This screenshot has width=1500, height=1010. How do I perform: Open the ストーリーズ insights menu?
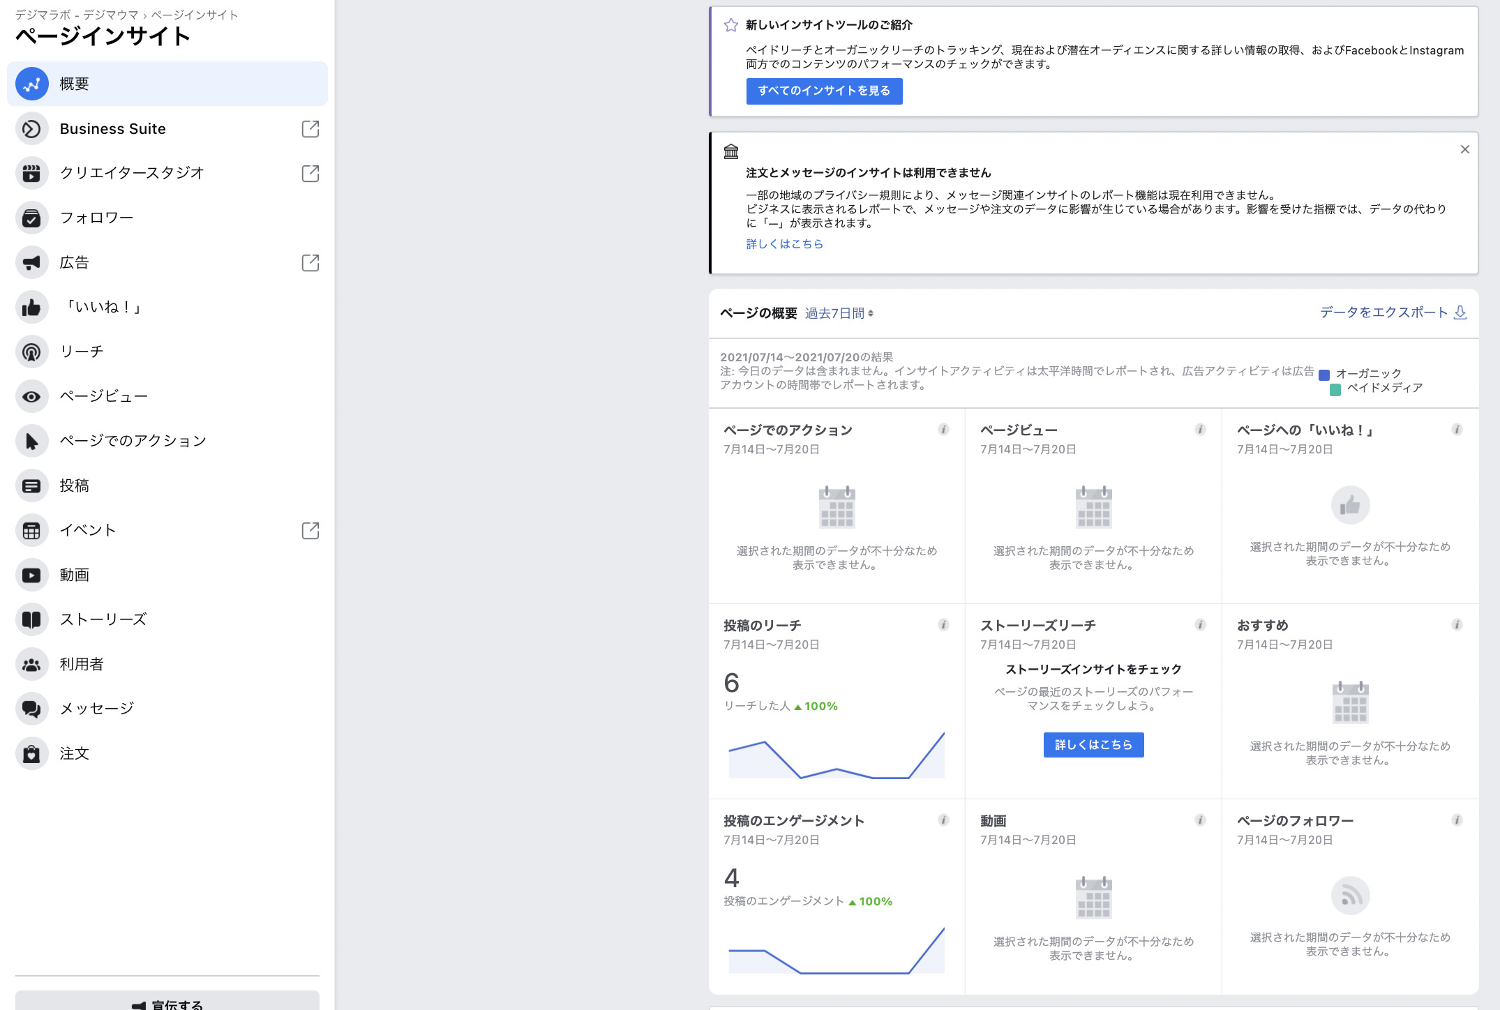103,619
